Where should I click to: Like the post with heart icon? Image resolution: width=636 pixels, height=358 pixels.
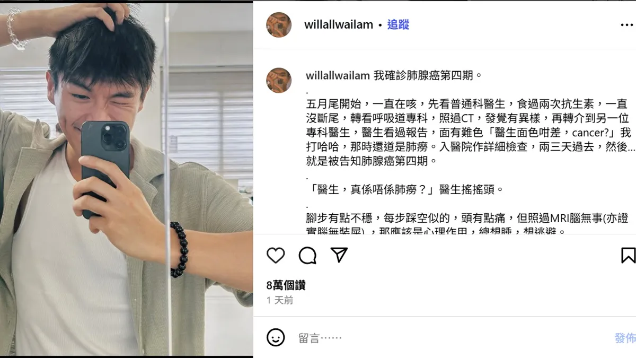(276, 256)
